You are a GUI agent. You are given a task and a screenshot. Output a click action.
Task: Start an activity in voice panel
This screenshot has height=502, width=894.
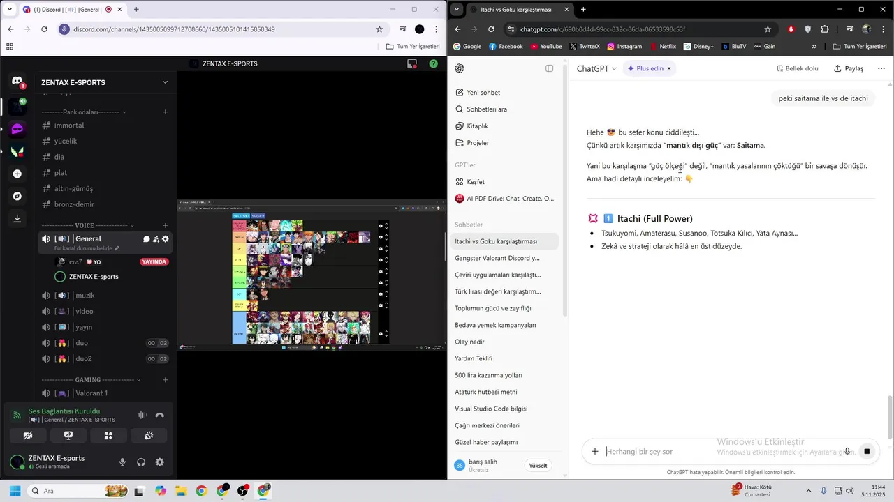[x=108, y=435]
